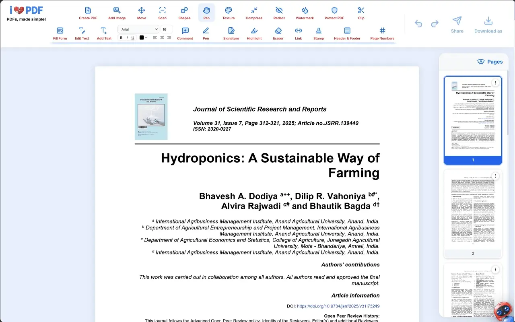The image size is (515, 322).
Task: Expand the text color dropdown arrow
Action: [146, 37]
